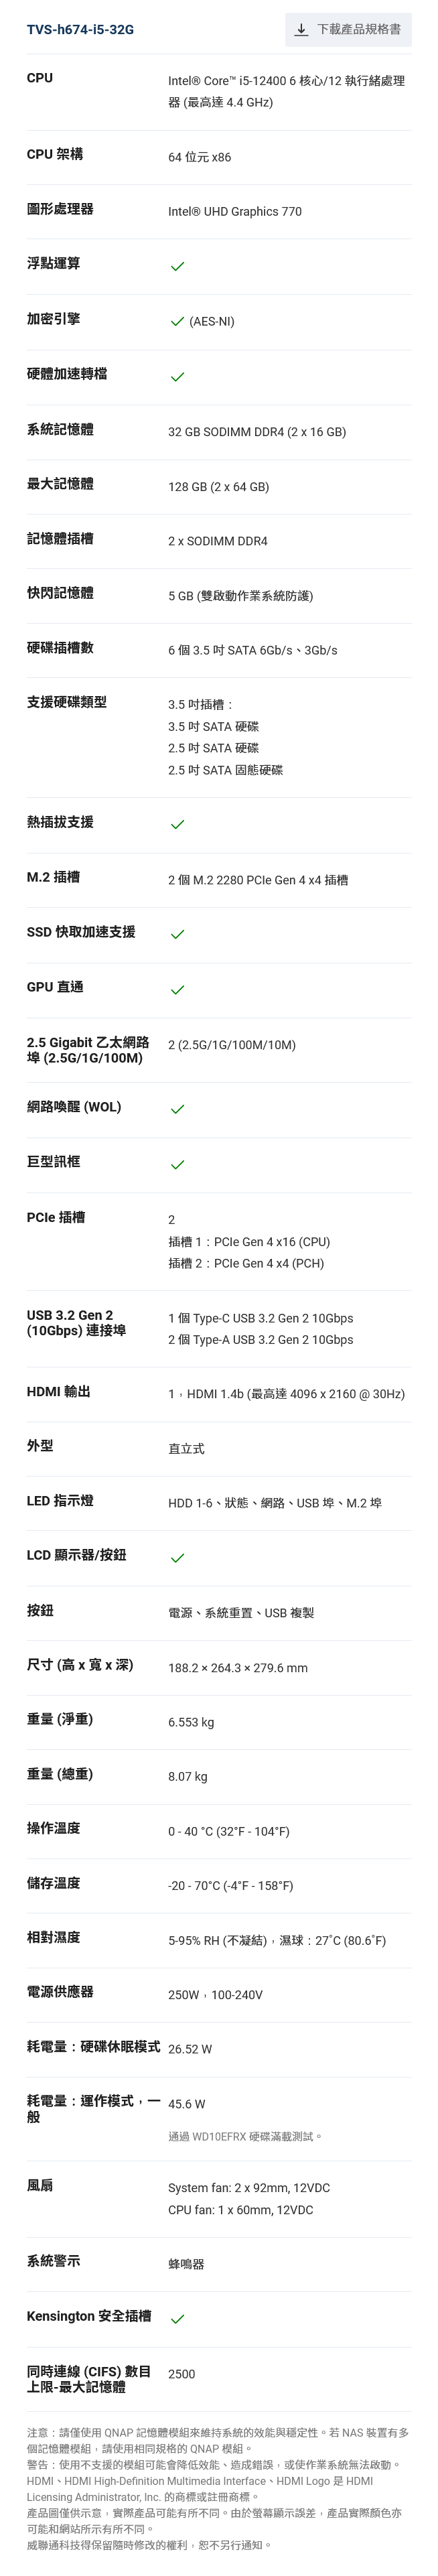Click the LCD 顯示器/按鈕 checkmark

(177, 1558)
